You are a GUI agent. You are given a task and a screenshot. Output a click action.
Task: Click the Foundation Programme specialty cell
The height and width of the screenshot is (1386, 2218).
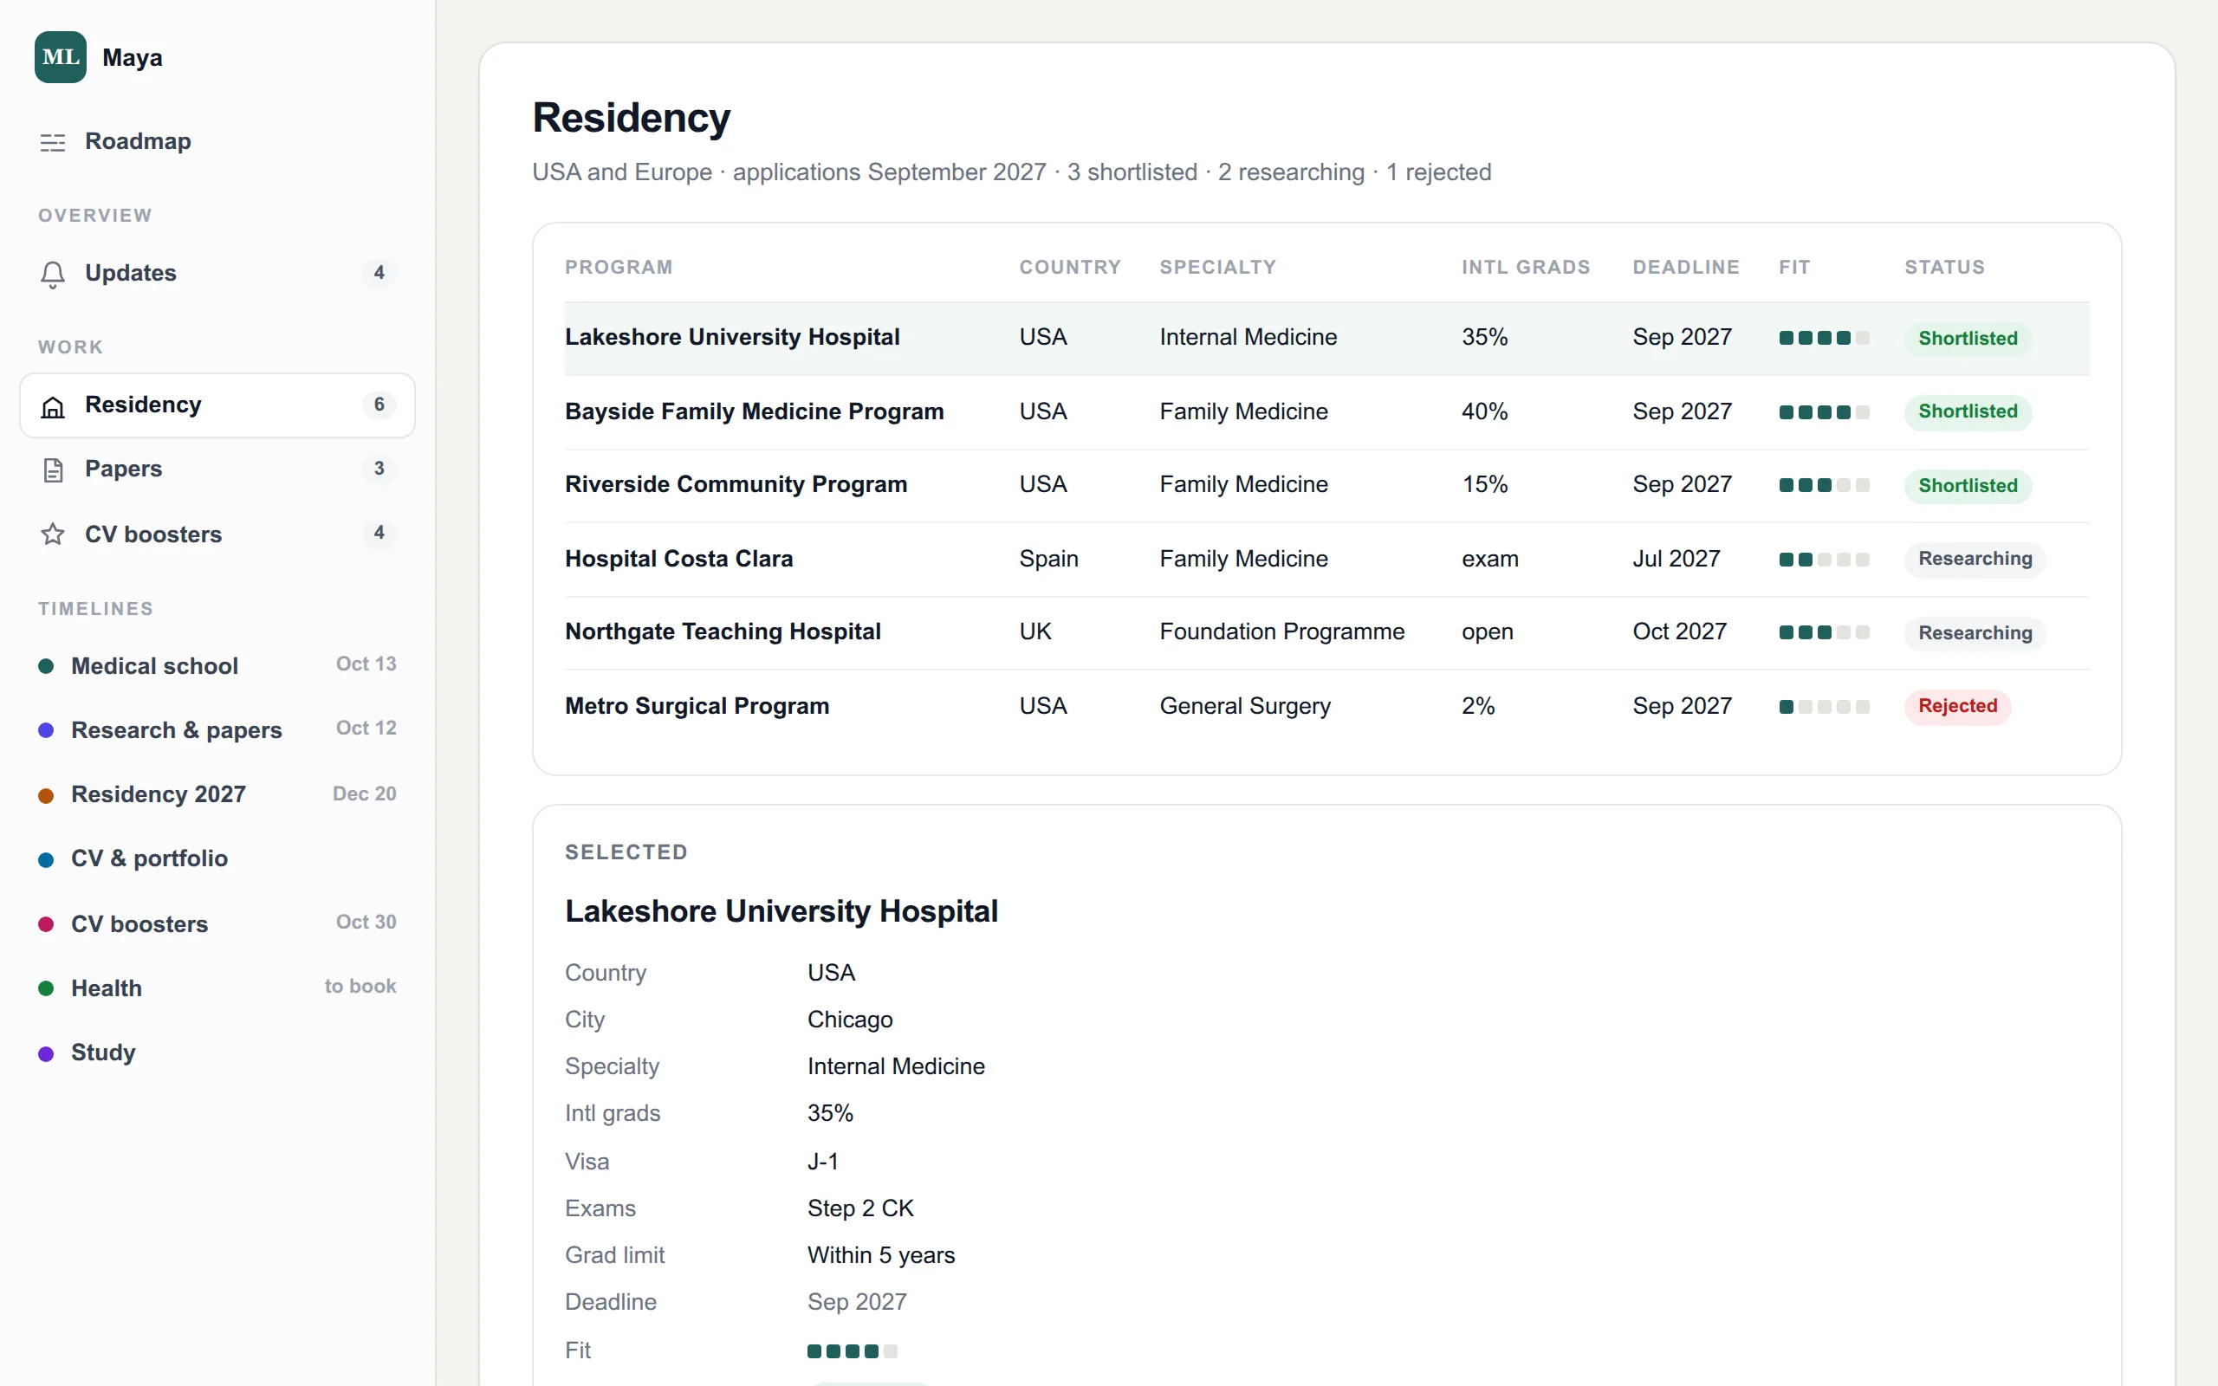(1282, 631)
